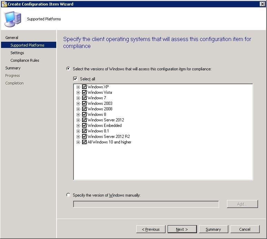Expand the Windows Embedded tree node
The width and height of the screenshot is (267, 239).
click(78, 126)
